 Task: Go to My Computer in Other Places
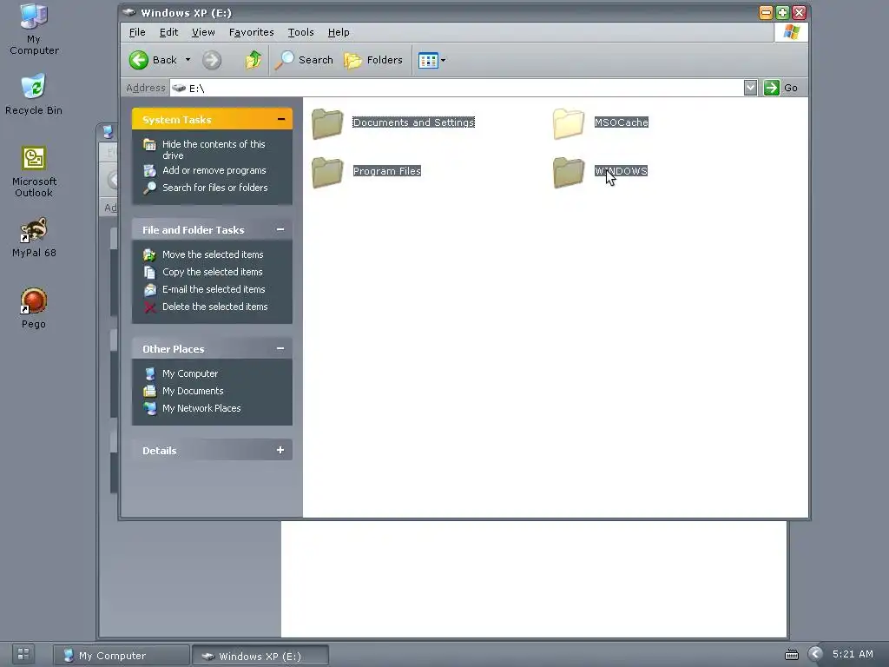point(190,373)
